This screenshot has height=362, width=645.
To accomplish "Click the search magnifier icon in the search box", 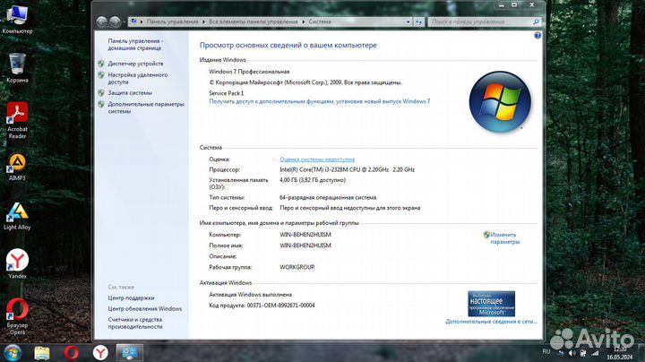I will coord(536,22).
